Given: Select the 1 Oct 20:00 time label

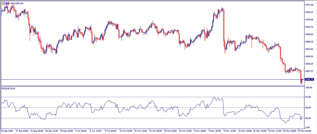Looking at the screenshot, I should tap(80, 131).
